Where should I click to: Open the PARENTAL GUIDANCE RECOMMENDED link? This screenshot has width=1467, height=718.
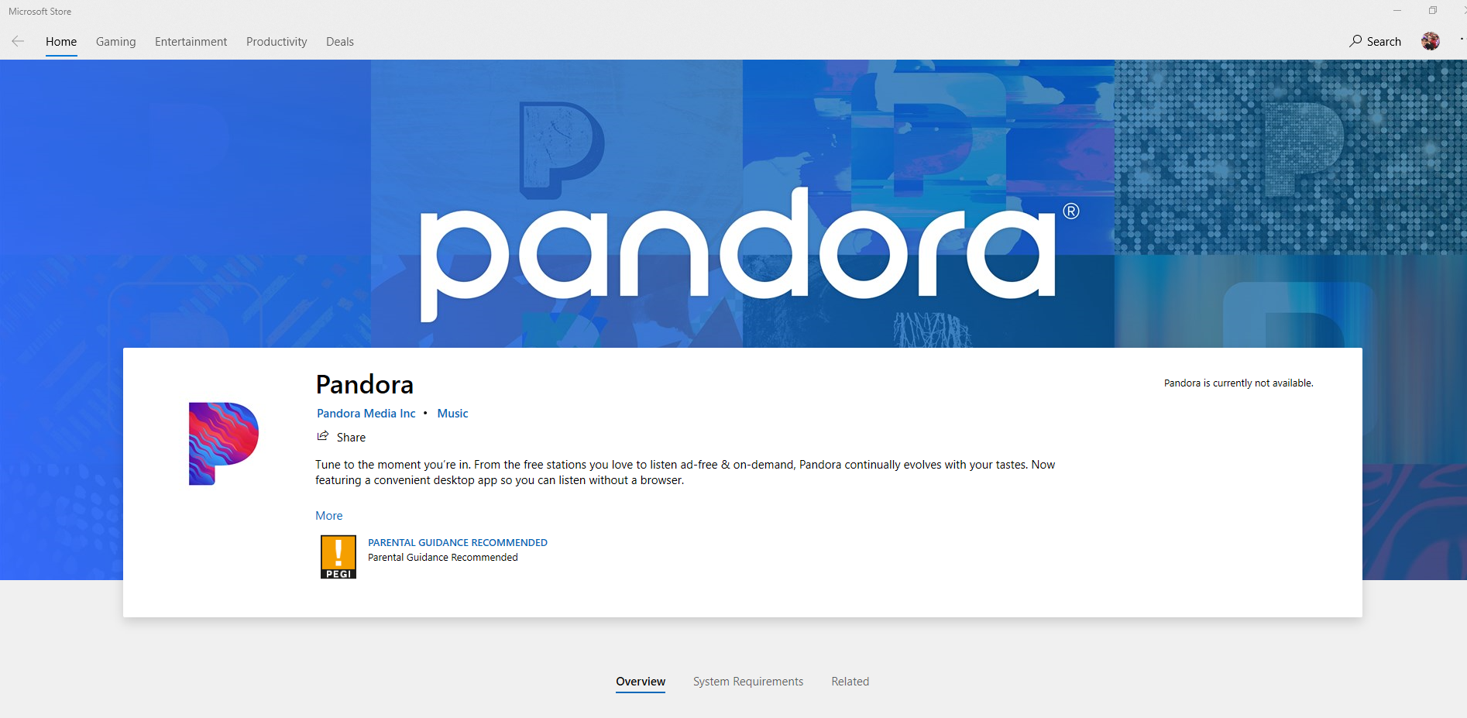[457, 542]
